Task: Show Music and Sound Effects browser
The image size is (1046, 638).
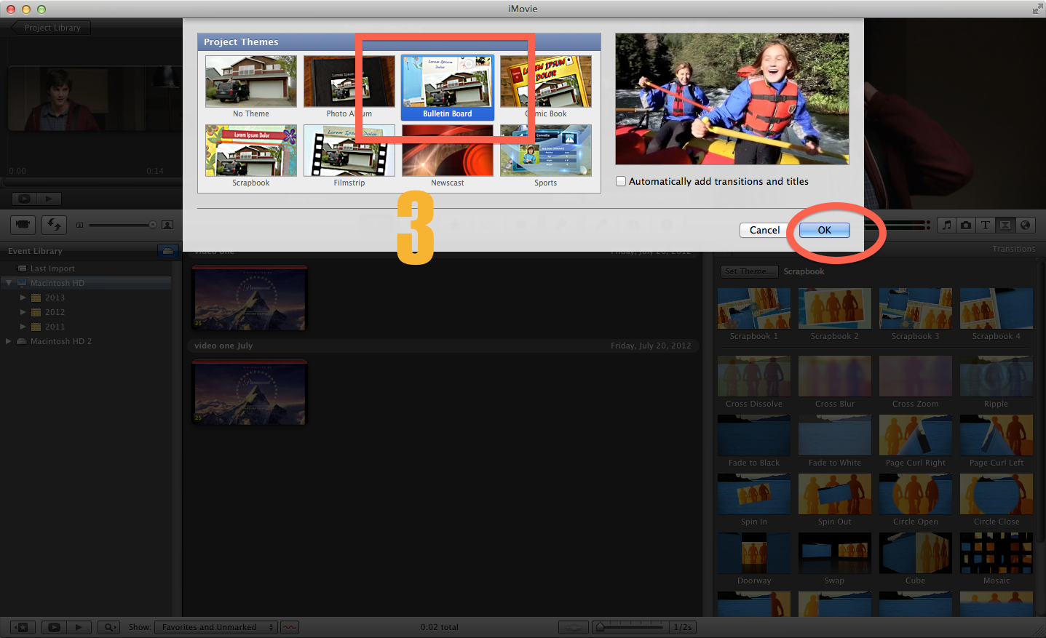Action: click(946, 225)
